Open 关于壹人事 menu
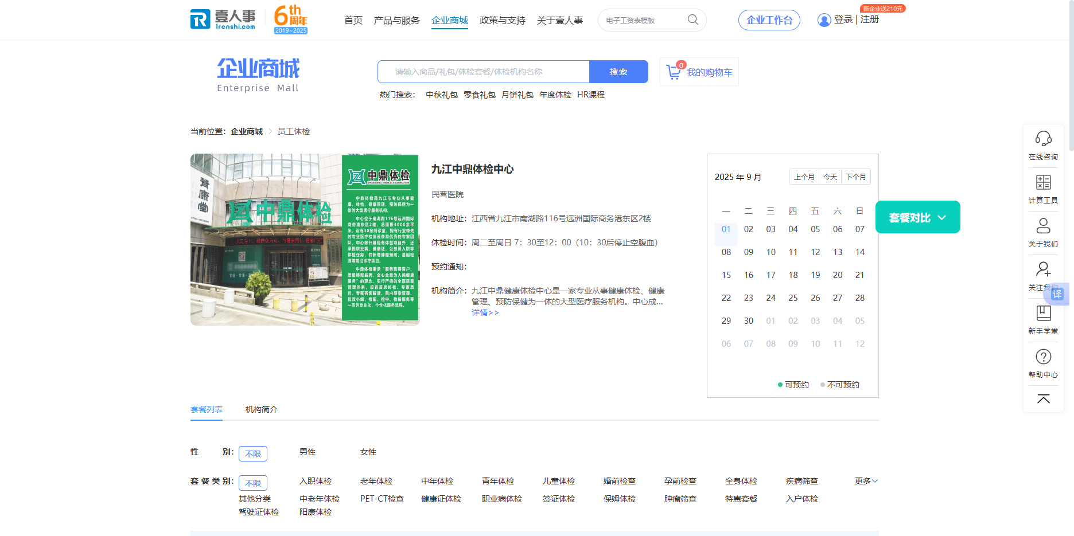 559,20
